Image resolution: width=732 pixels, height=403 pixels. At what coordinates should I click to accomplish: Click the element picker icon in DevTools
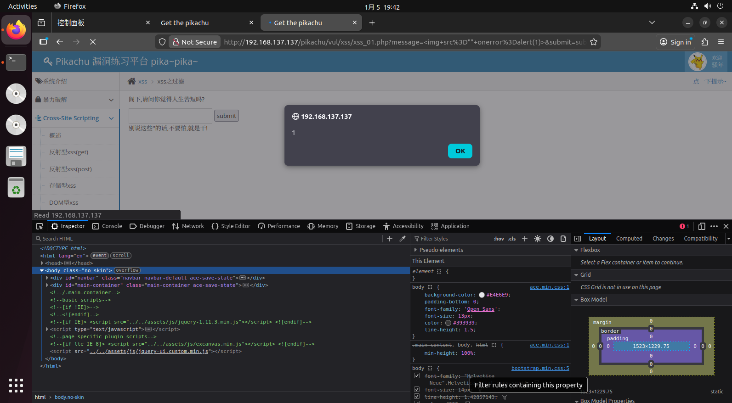[40, 226]
